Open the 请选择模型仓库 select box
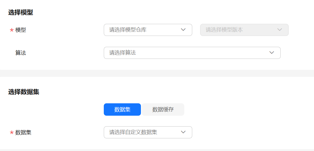The height and width of the screenshot is (151, 314). 142,30
